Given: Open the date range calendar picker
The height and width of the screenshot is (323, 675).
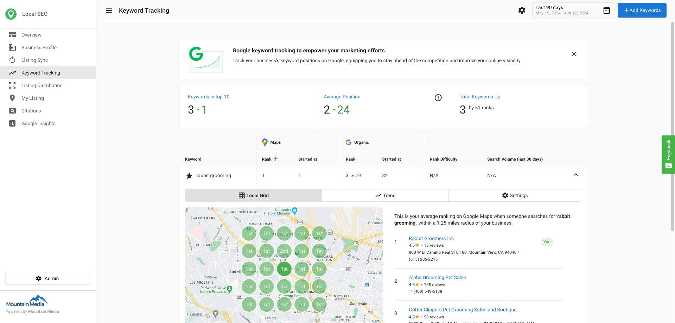Looking at the screenshot, I should 606,10.
